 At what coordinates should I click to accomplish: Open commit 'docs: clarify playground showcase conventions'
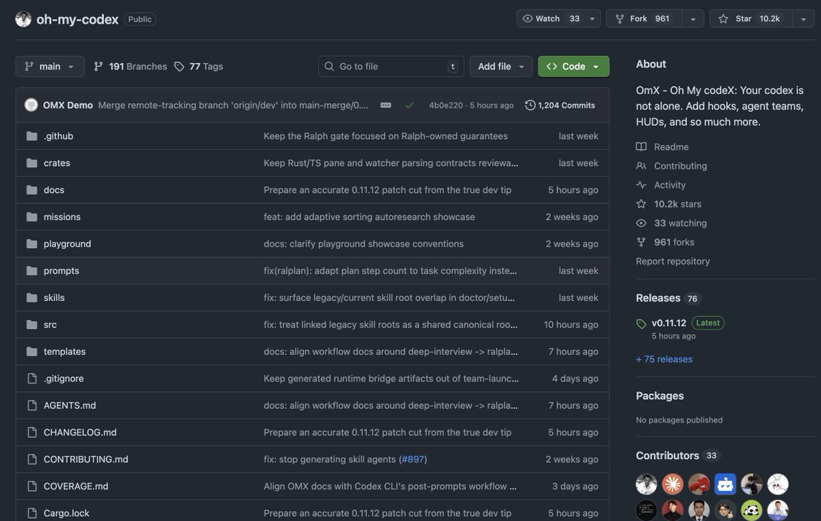[364, 244]
